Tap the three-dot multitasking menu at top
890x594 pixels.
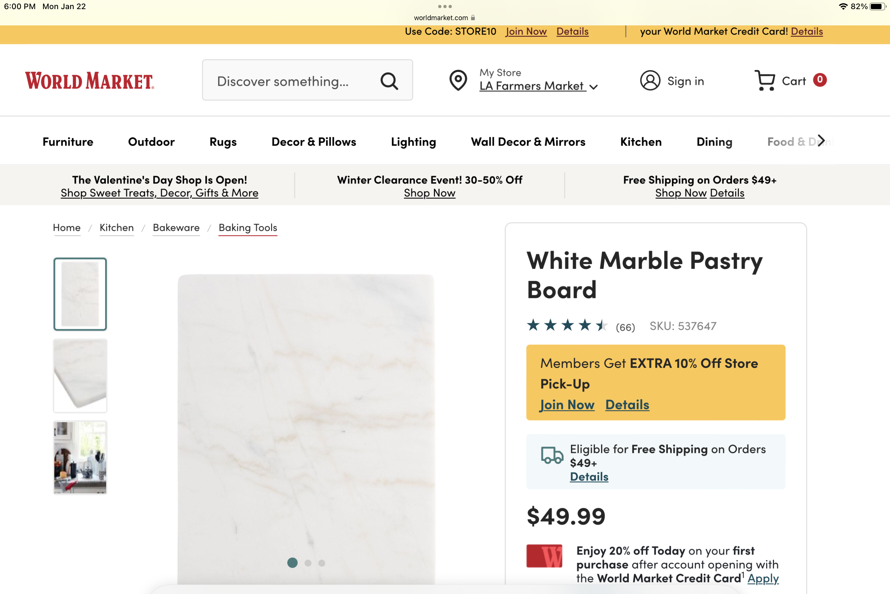[x=445, y=7]
